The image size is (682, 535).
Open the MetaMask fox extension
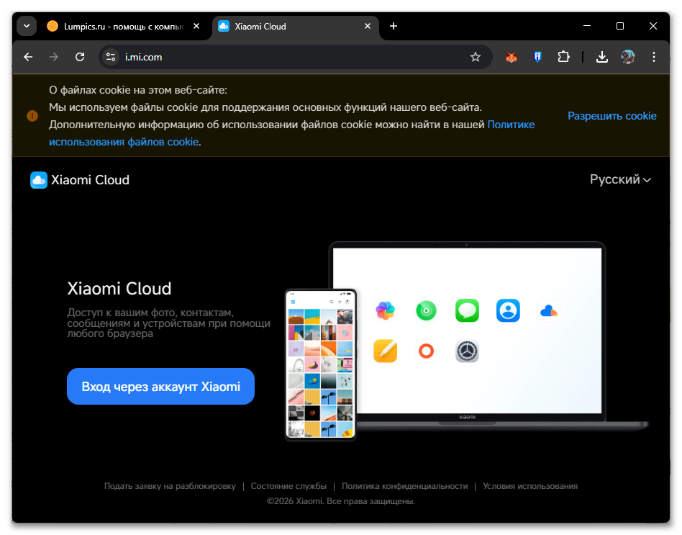(511, 57)
